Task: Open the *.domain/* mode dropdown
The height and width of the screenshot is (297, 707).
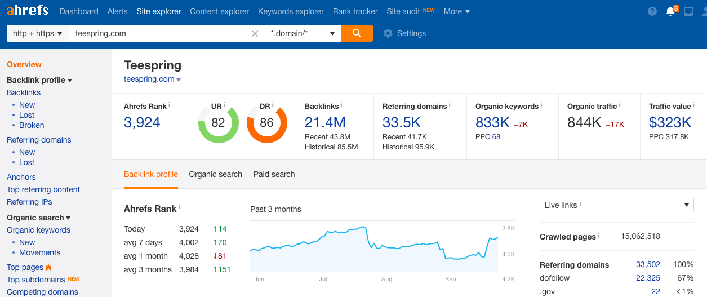Action: click(303, 33)
